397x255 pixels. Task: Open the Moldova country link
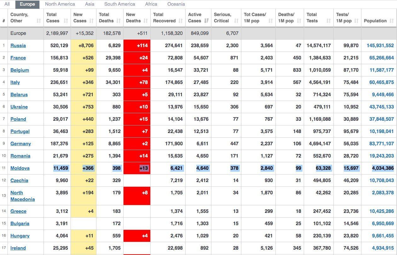[x=20, y=168]
